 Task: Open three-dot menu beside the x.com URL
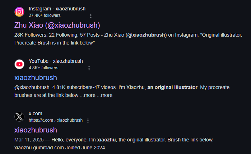[x=88, y=121]
